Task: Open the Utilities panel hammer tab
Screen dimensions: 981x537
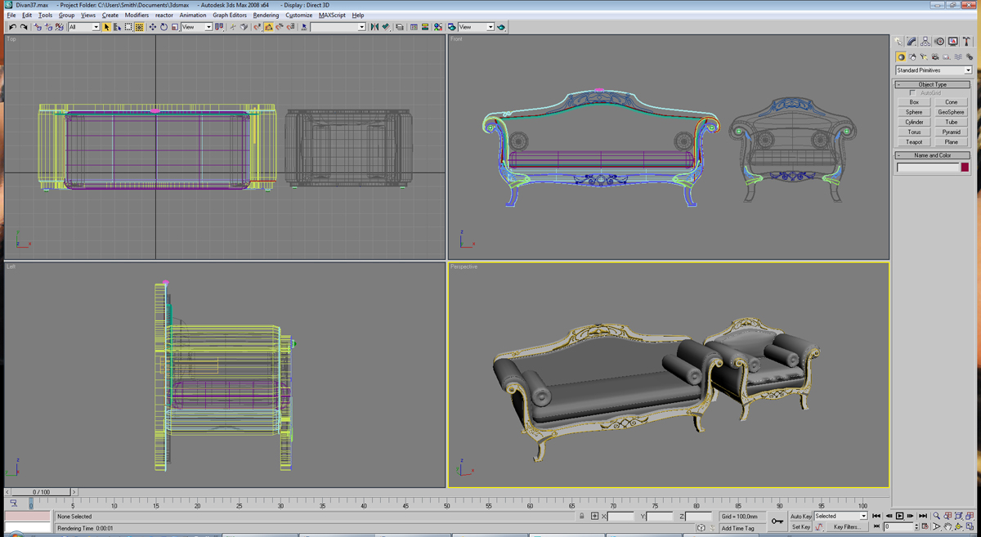Action: tap(966, 41)
